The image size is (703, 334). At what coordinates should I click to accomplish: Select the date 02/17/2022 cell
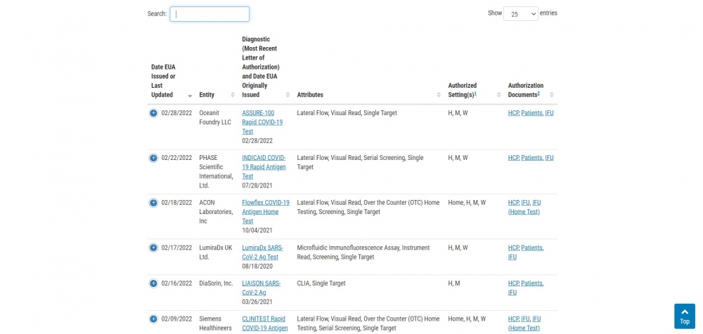[176, 248]
